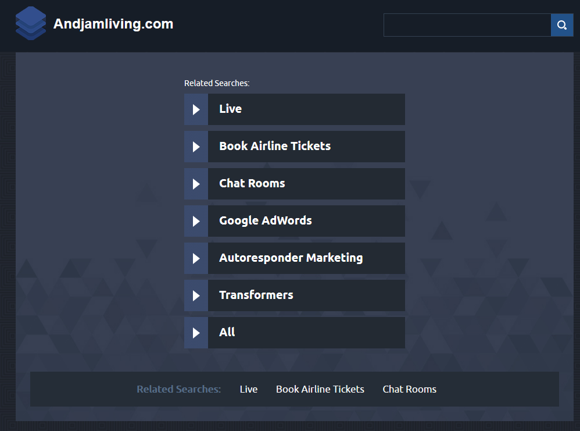
Task: Click the stacked layers site logo
Action: pos(31,23)
